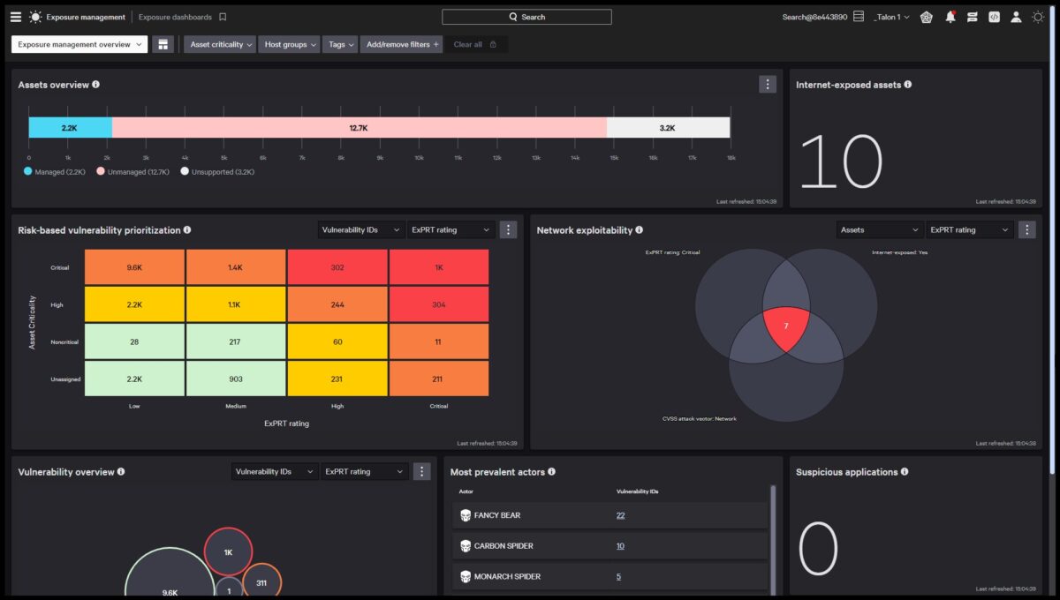
Task: Click in the Search field
Action: coord(526,17)
